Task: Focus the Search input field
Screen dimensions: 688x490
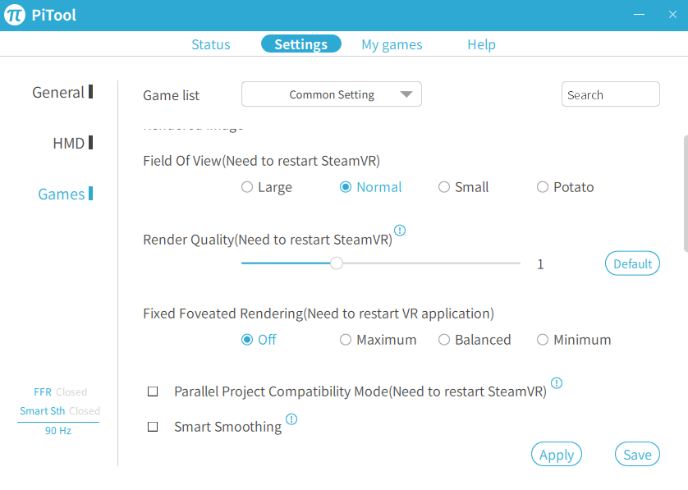Action: click(610, 94)
